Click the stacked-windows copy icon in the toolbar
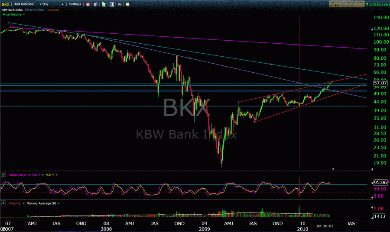Viewport: 390px width, 232px height. (95, 4)
